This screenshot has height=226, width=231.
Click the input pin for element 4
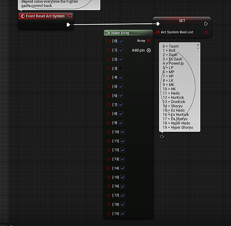tap(108, 78)
